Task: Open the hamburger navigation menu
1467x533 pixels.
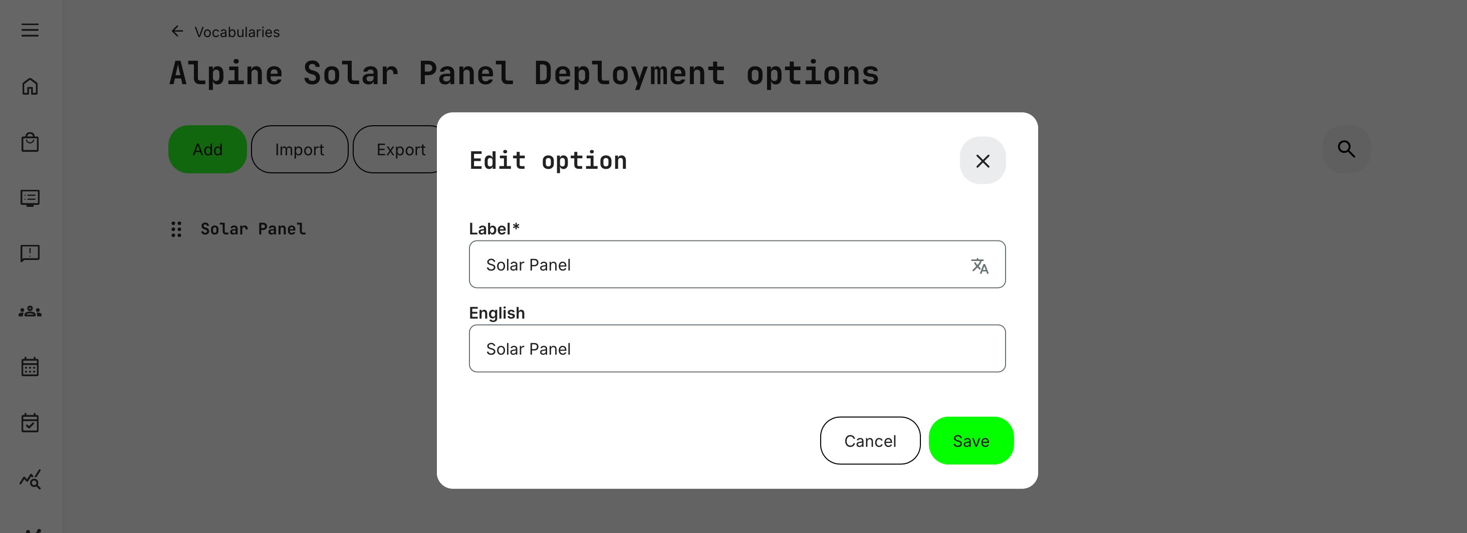Action: (30, 30)
